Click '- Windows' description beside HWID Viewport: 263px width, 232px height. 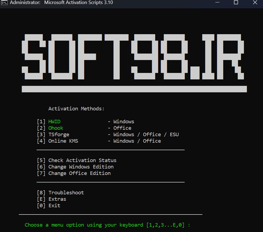tap(121, 122)
